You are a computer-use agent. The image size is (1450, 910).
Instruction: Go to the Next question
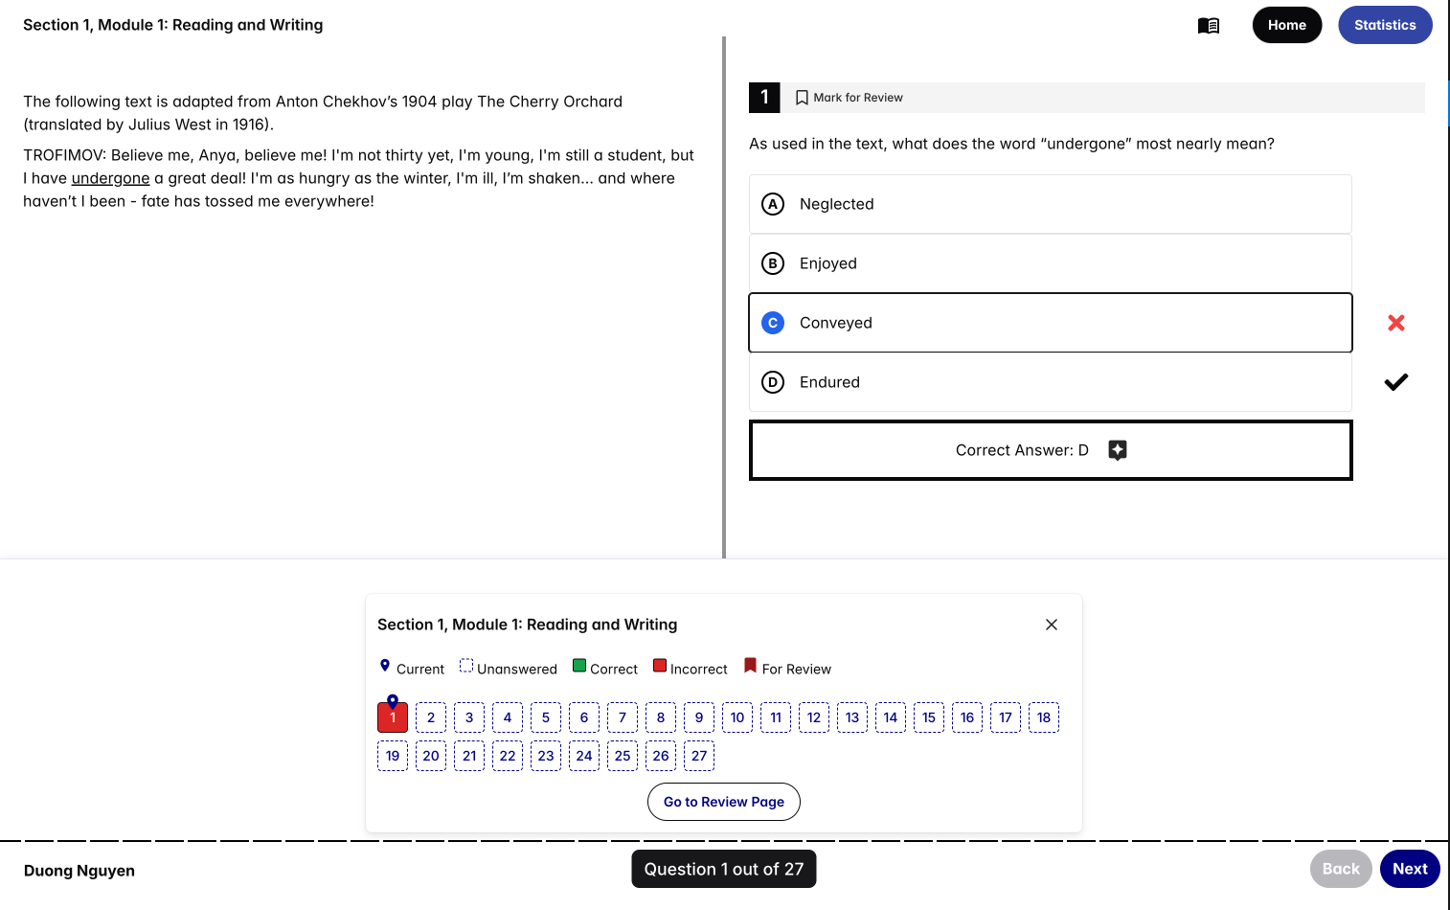click(1410, 869)
